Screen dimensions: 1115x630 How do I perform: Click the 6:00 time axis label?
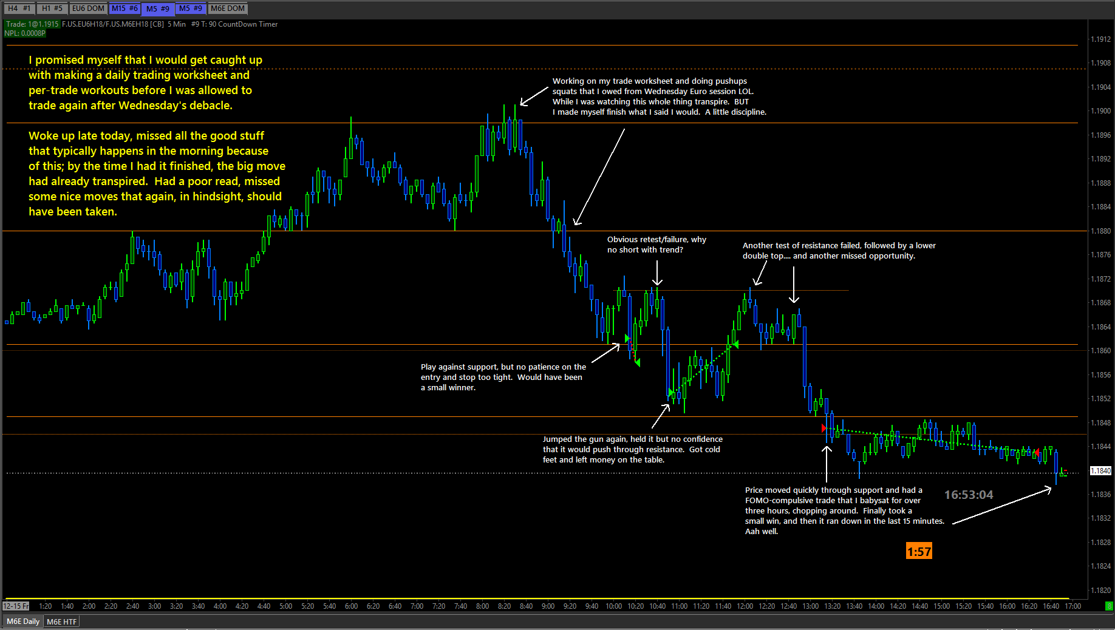point(351,606)
